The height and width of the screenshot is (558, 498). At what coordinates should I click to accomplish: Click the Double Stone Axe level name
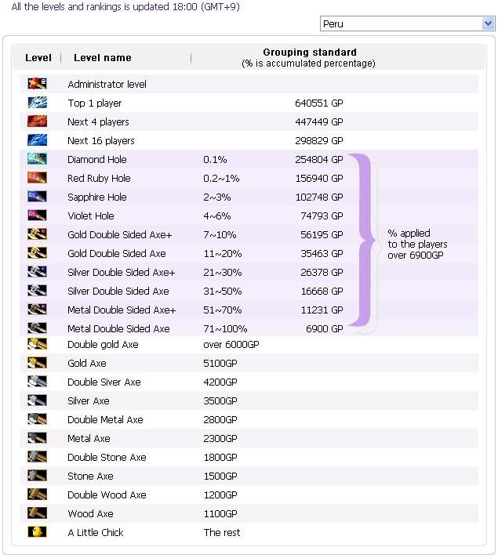click(107, 457)
